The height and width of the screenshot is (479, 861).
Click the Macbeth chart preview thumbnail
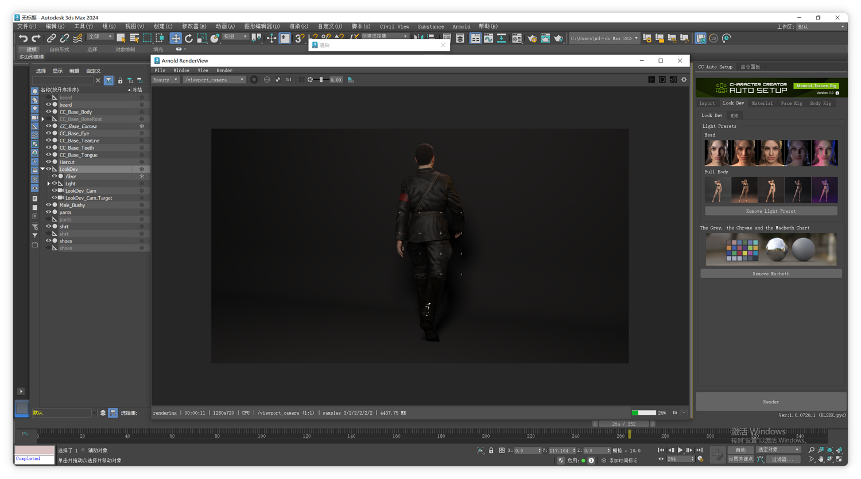pyautogui.click(x=770, y=249)
